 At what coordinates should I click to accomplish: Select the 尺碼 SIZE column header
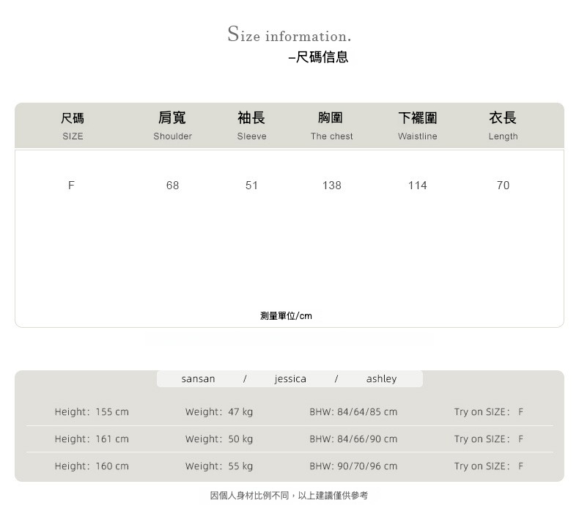tap(73, 126)
